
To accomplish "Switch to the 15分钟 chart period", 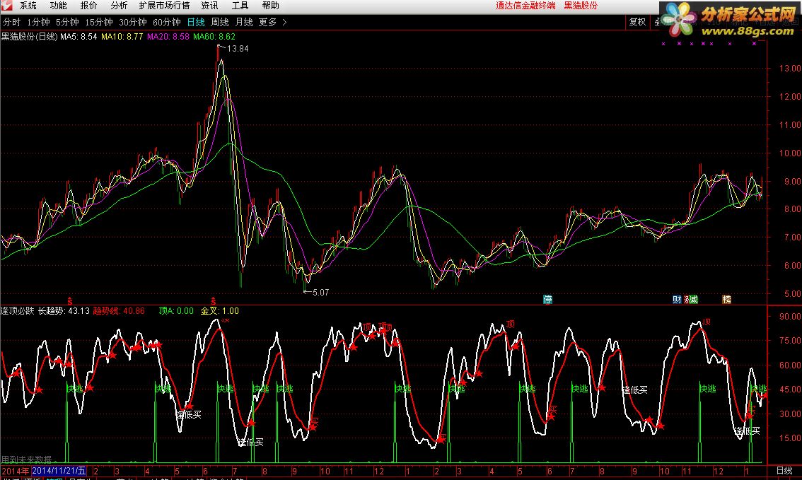I will pyautogui.click(x=99, y=23).
